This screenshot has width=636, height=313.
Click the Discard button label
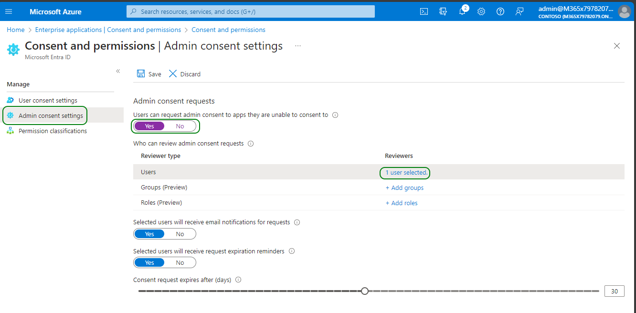pos(191,74)
